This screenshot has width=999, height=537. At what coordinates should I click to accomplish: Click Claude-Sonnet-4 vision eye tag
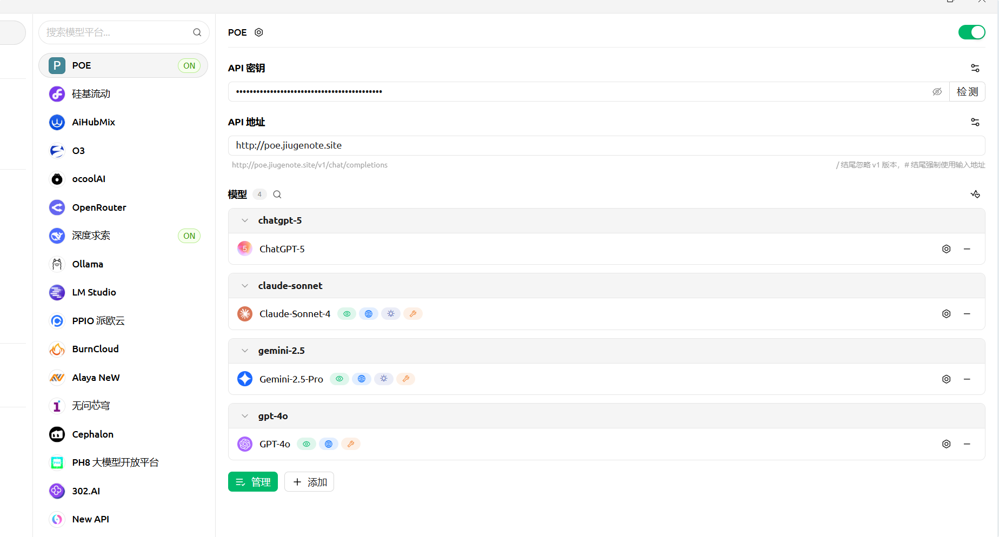[347, 314]
